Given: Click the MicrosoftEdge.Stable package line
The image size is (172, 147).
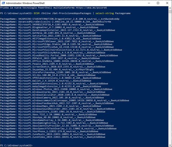Looking at the screenshot, I should coord(56,44).
